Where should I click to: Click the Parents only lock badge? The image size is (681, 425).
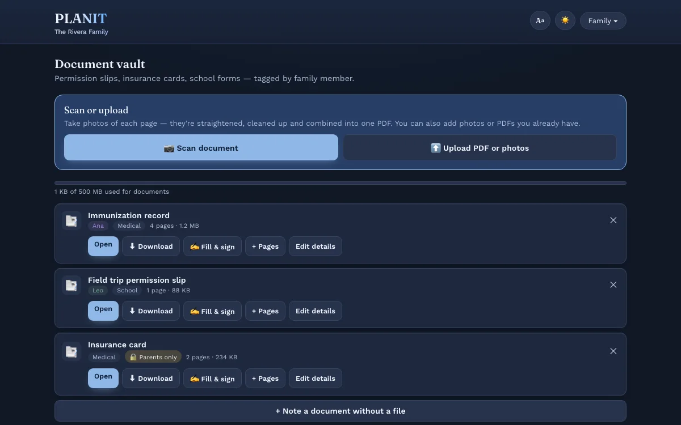(153, 357)
